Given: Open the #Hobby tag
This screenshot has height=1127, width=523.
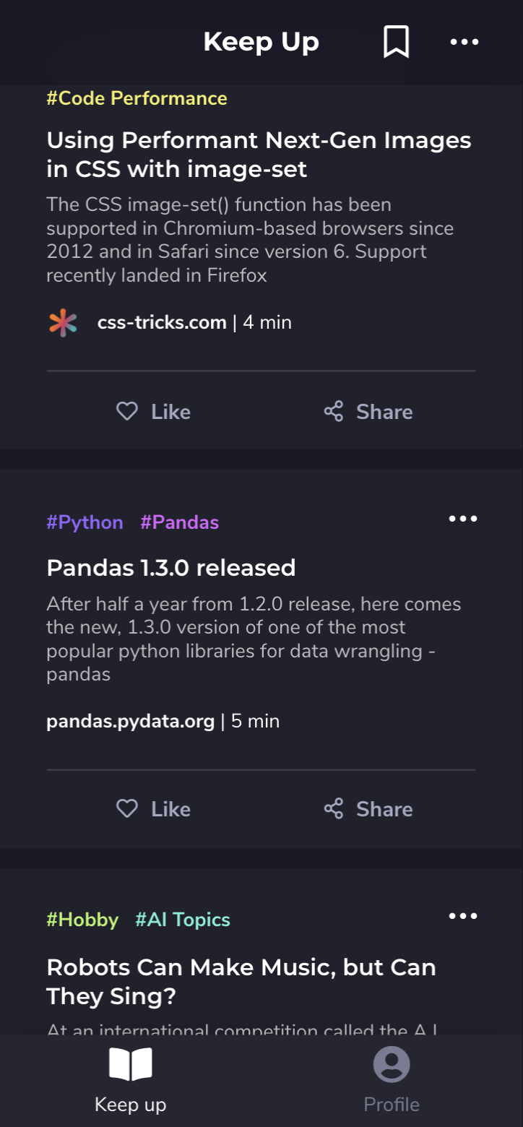Looking at the screenshot, I should click(x=82, y=920).
